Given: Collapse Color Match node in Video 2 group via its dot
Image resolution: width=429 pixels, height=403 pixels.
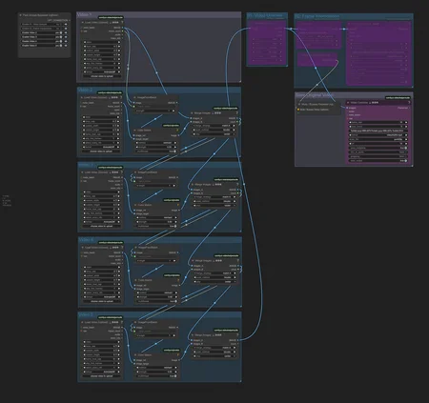Looking at the screenshot, I should coord(134,131).
